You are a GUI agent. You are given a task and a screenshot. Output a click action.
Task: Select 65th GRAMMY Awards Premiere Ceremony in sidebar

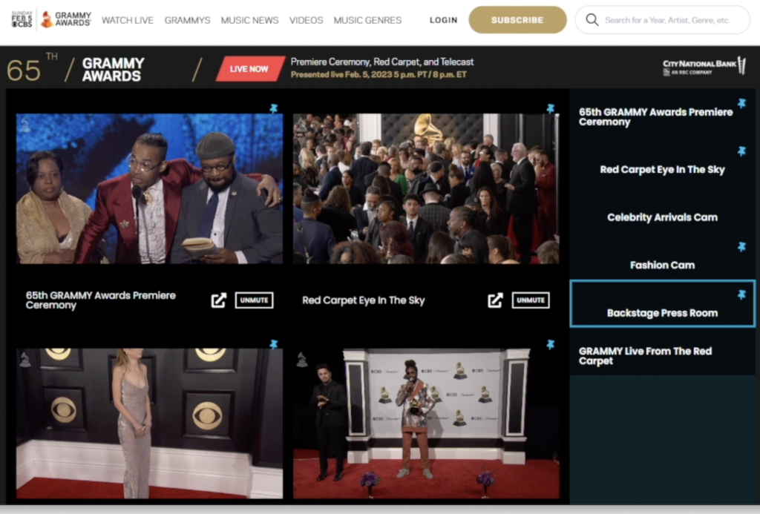(x=662, y=113)
